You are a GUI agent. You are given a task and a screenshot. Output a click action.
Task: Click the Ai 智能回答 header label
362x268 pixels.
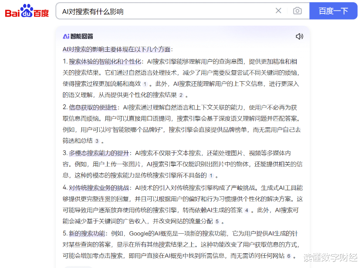78,36
